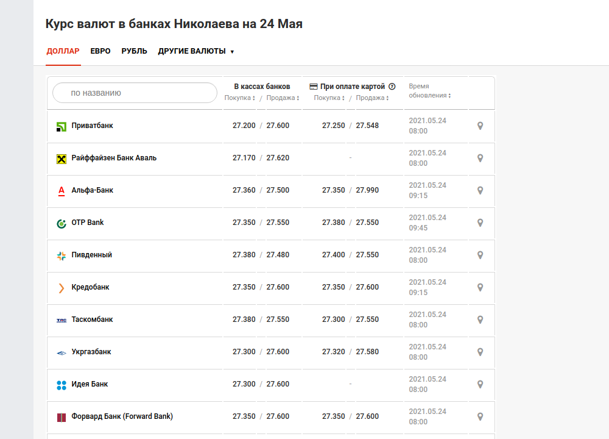Click the Райффайзен Банк Аваль logo icon

tap(62, 159)
